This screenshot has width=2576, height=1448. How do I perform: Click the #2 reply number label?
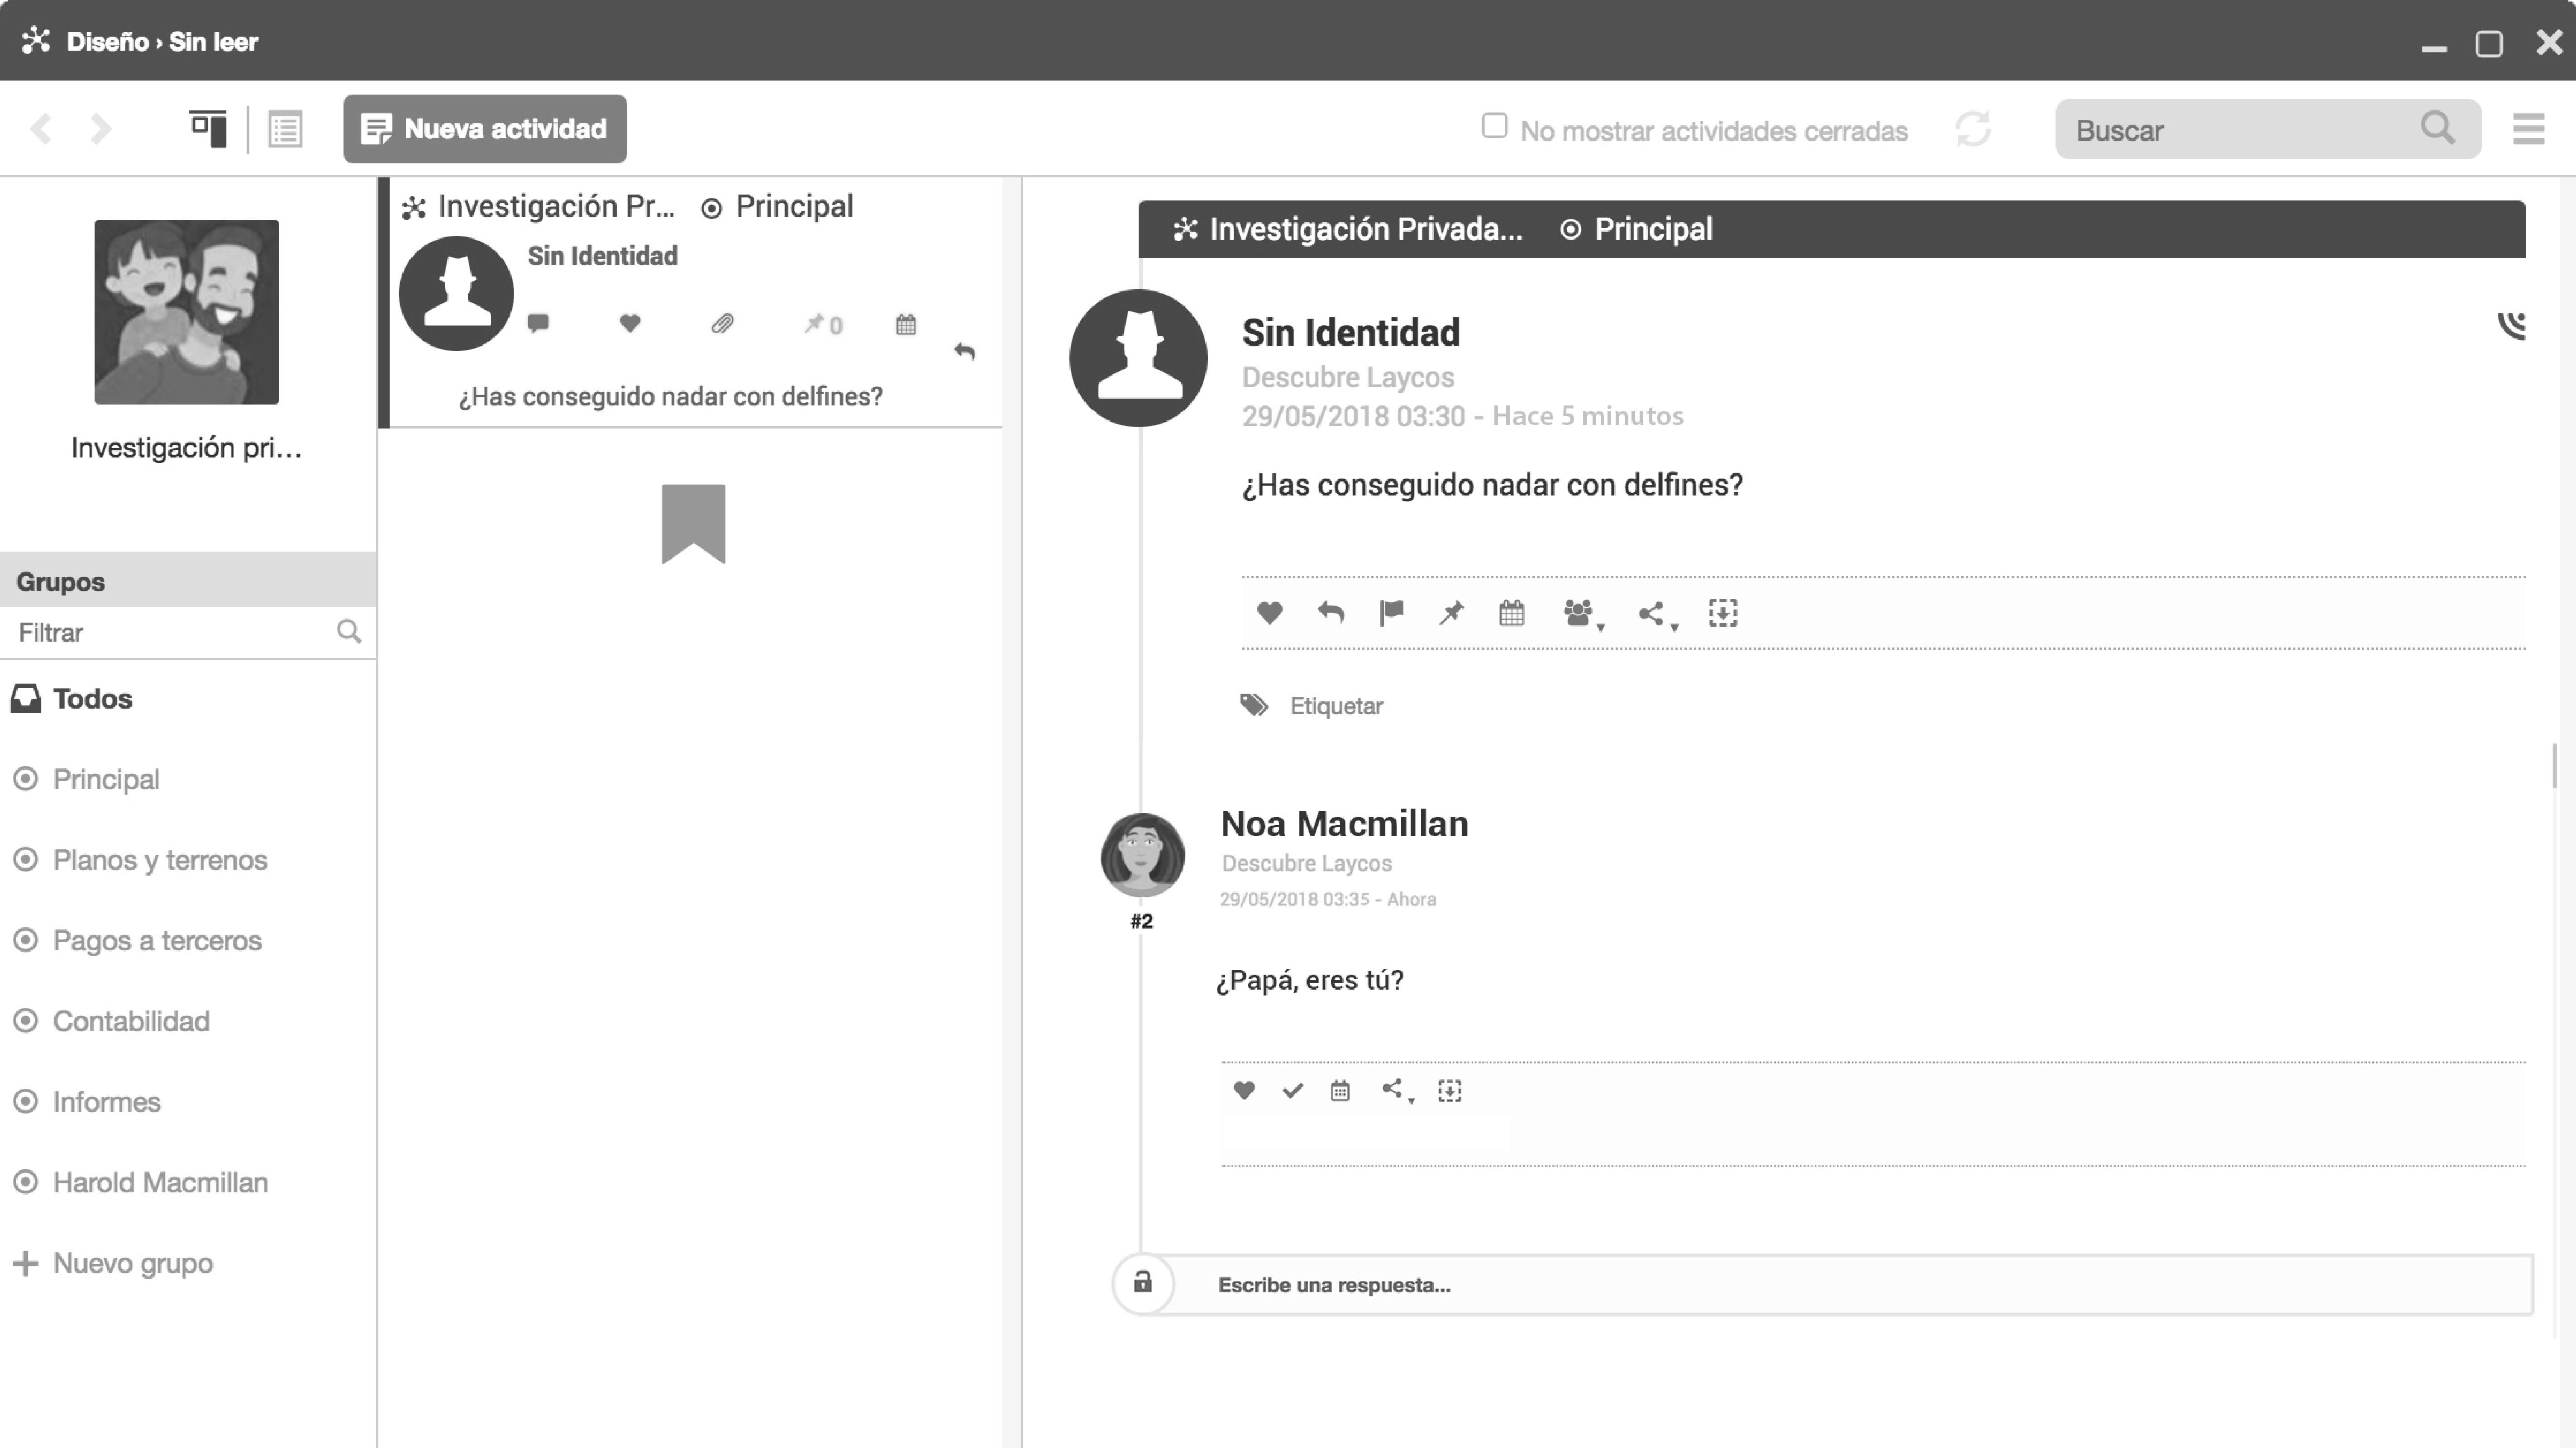tap(1142, 921)
